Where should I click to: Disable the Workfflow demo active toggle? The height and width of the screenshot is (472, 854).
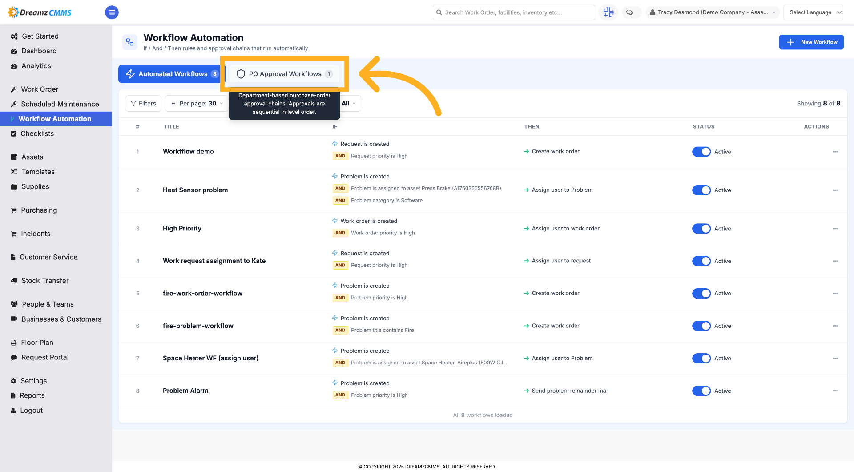[x=701, y=152]
